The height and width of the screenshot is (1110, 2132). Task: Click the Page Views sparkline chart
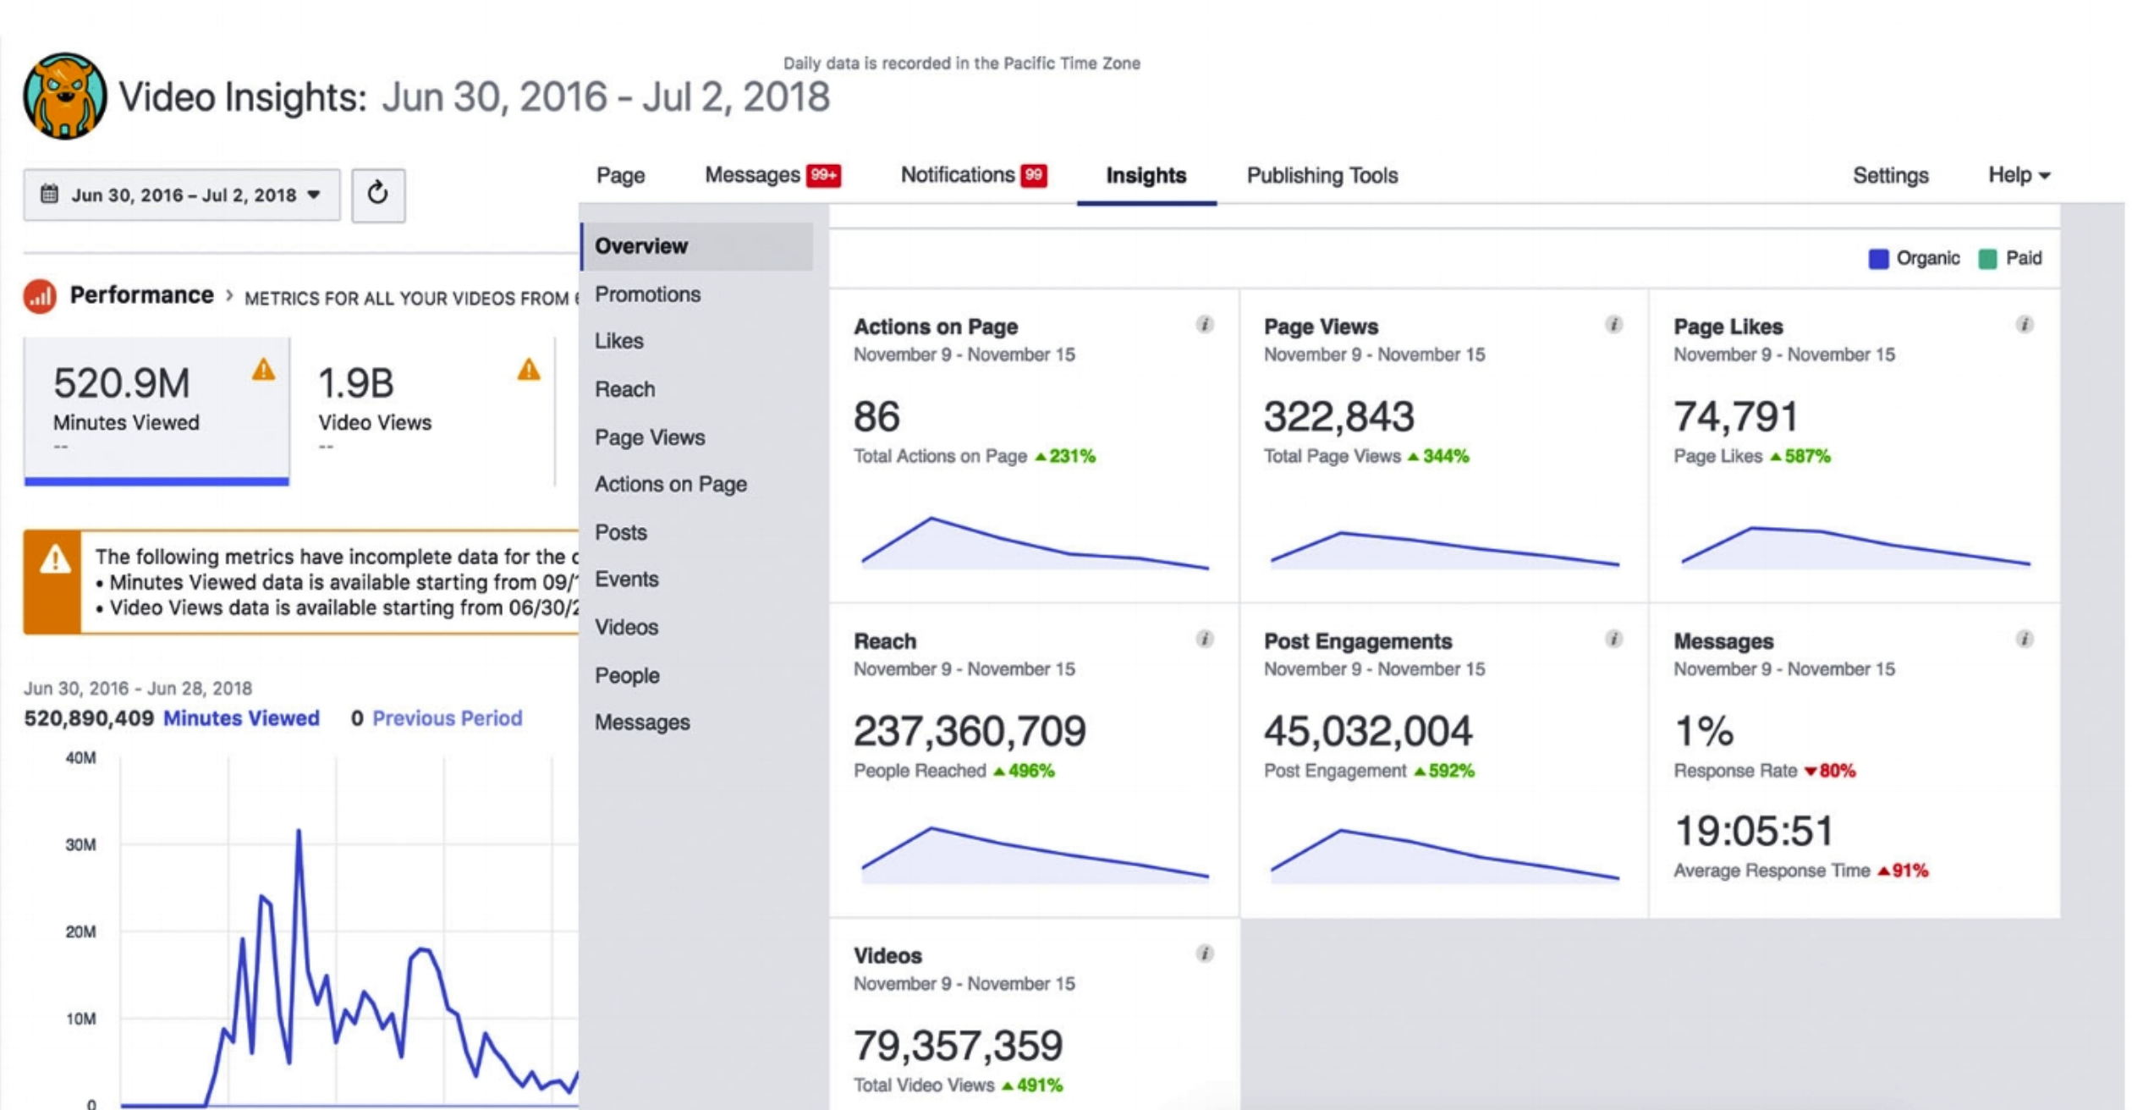pos(1444,549)
